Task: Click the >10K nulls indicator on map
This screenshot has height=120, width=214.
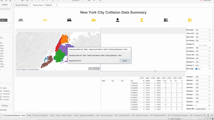Action: coord(94,69)
